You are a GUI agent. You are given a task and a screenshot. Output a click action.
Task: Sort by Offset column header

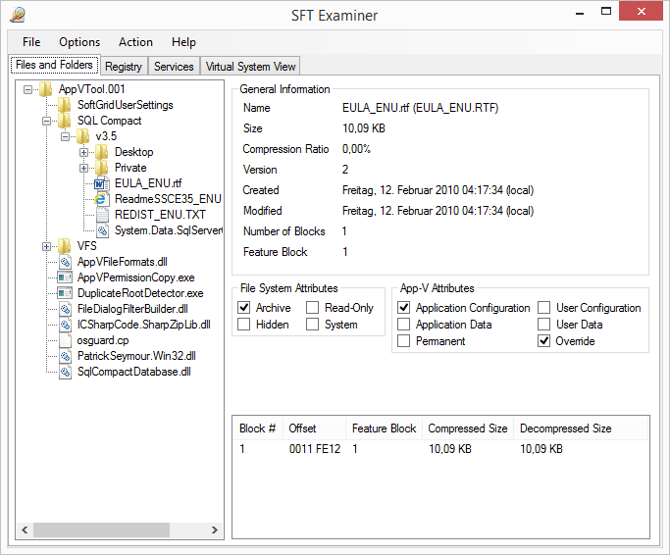point(314,429)
